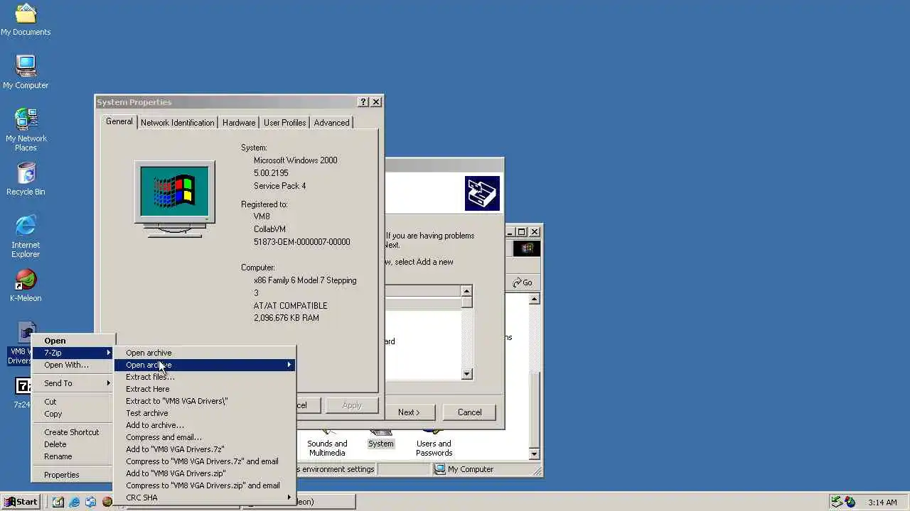Image resolution: width=910 pixels, height=511 pixels.
Task: Click the Windows monitor logo image
Action: [174, 198]
